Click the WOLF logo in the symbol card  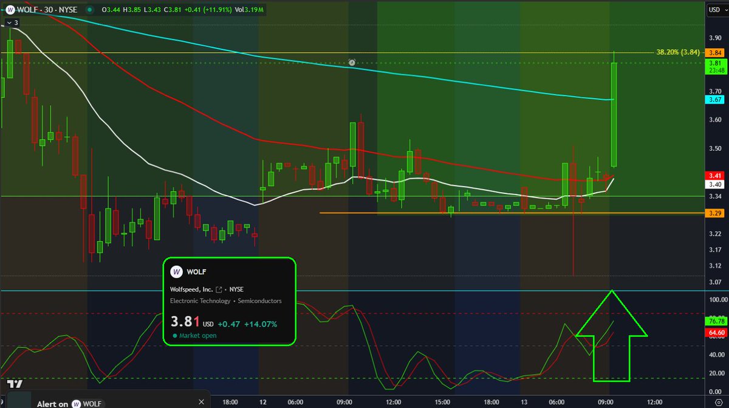click(177, 272)
